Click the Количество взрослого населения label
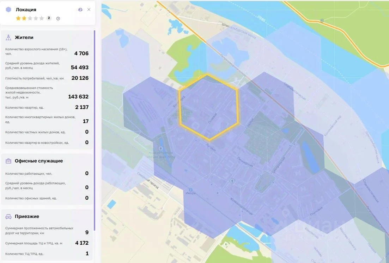Screen dimensions: 389x263 (x=36, y=51)
